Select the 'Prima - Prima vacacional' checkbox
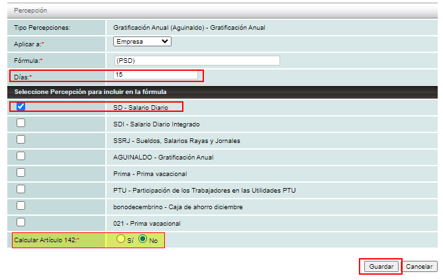 point(21,173)
